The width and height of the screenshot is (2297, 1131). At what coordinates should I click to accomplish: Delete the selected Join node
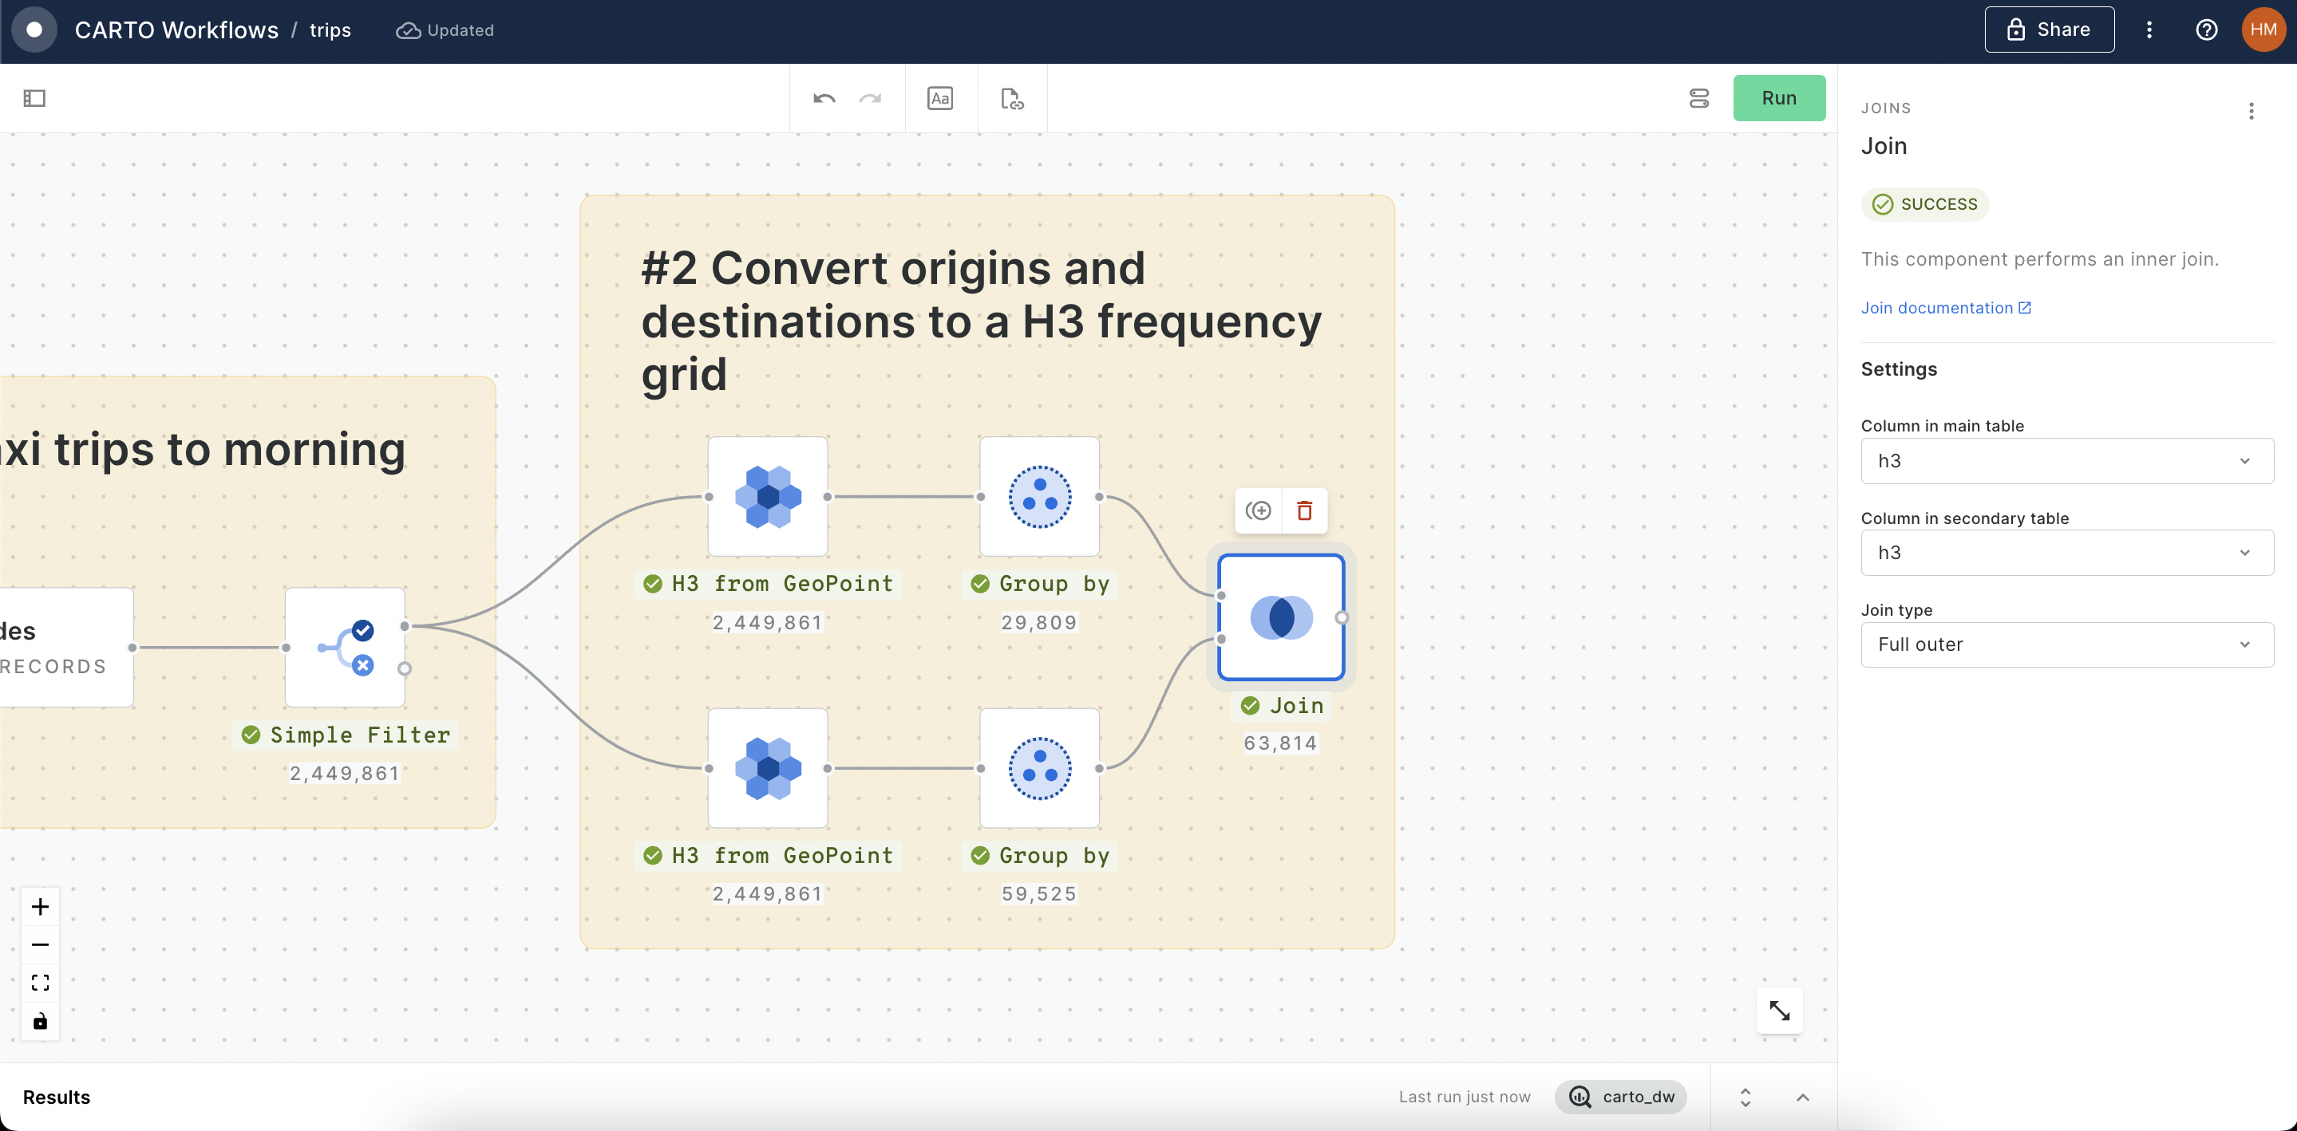(x=1305, y=510)
